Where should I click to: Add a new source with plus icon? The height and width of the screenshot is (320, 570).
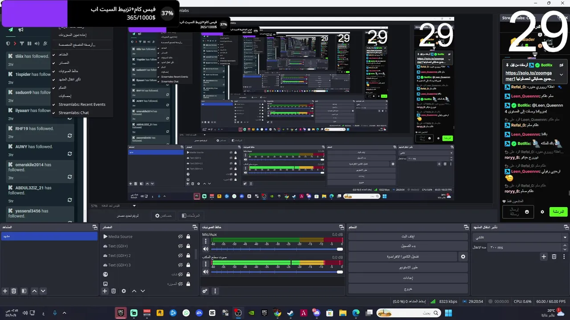point(105,291)
